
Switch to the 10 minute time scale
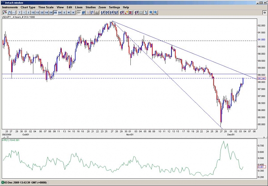(x=33, y=12)
